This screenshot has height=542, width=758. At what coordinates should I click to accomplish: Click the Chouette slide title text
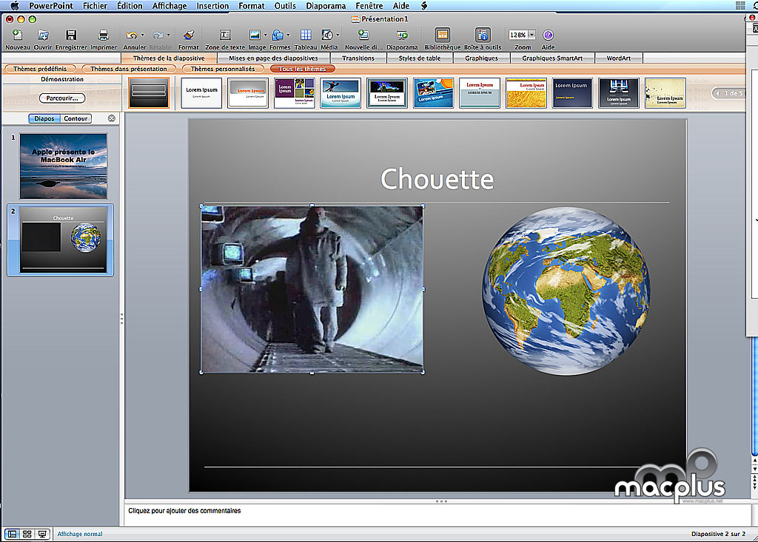click(437, 179)
